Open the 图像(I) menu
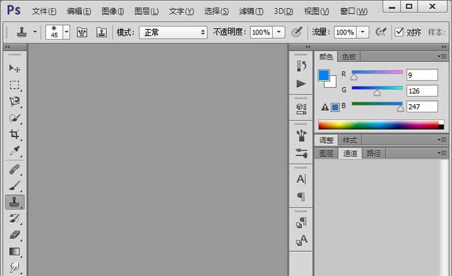The height and width of the screenshot is (276, 452). (x=113, y=11)
